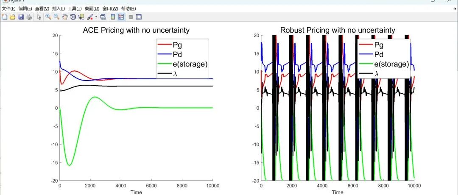Viewport: 458px width, 195px height.
Task: Open the 帮助(H) menu
Action: pyautogui.click(x=128, y=9)
